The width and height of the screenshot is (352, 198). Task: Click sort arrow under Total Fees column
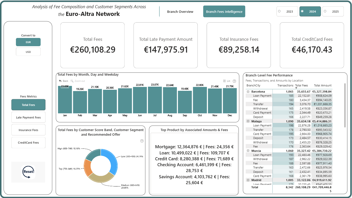click(x=296, y=88)
